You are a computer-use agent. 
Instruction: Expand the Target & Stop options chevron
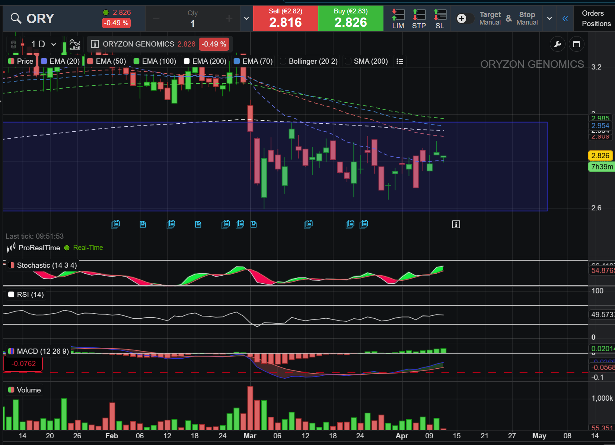coord(549,18)
